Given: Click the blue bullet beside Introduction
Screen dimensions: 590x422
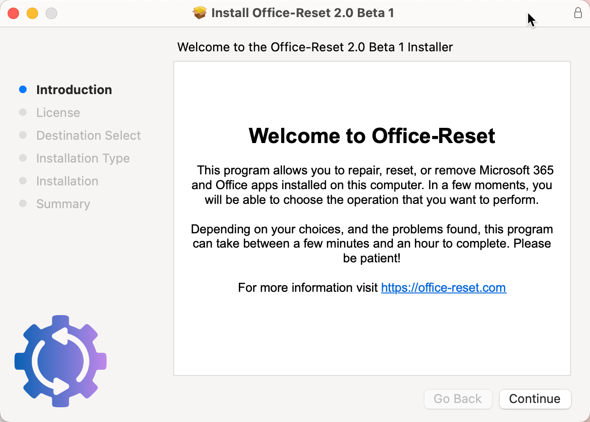Looking at the screenshot, I should 23,89.
